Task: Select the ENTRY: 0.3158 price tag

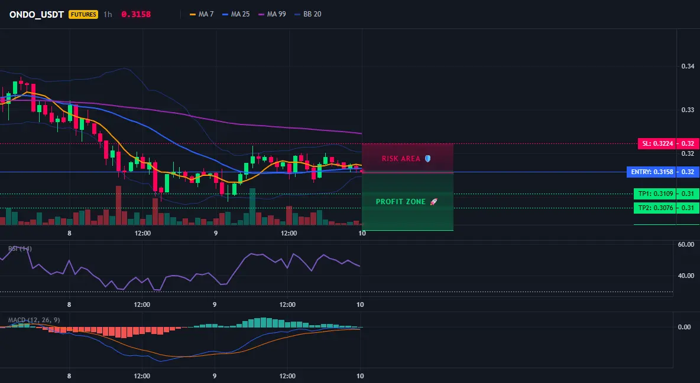Action: click(652, 172)
